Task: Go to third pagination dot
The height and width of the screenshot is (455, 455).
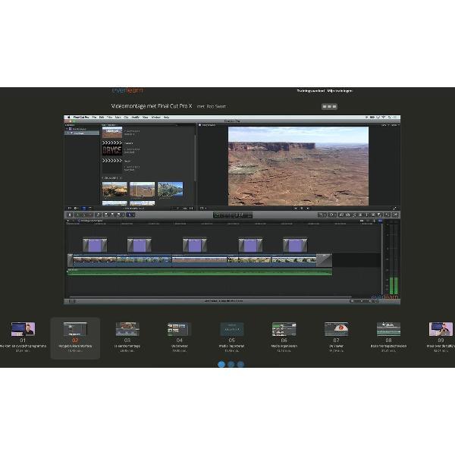Action: (240, 364)
